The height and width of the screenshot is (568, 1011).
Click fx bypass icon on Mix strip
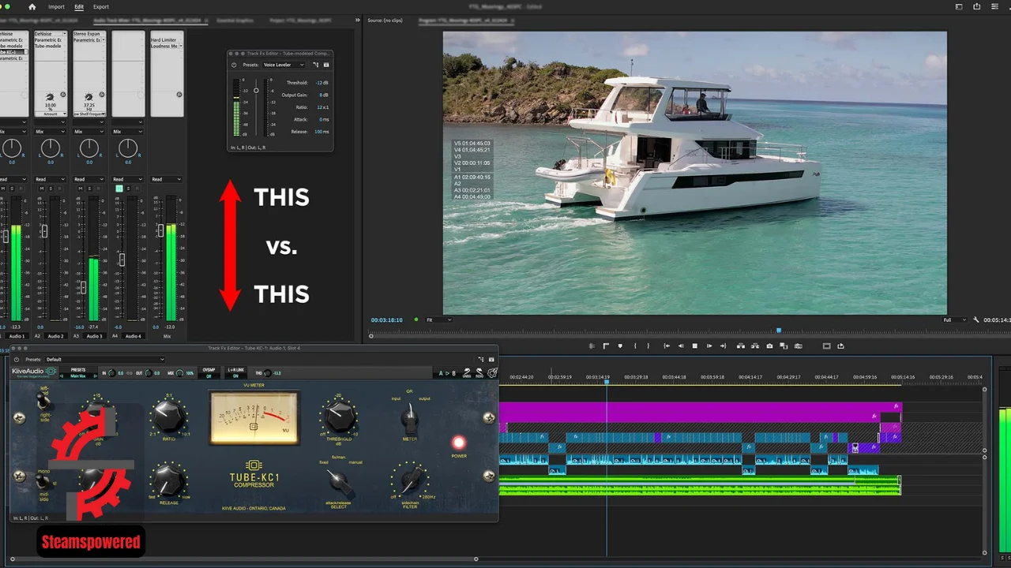pos(179,95)
